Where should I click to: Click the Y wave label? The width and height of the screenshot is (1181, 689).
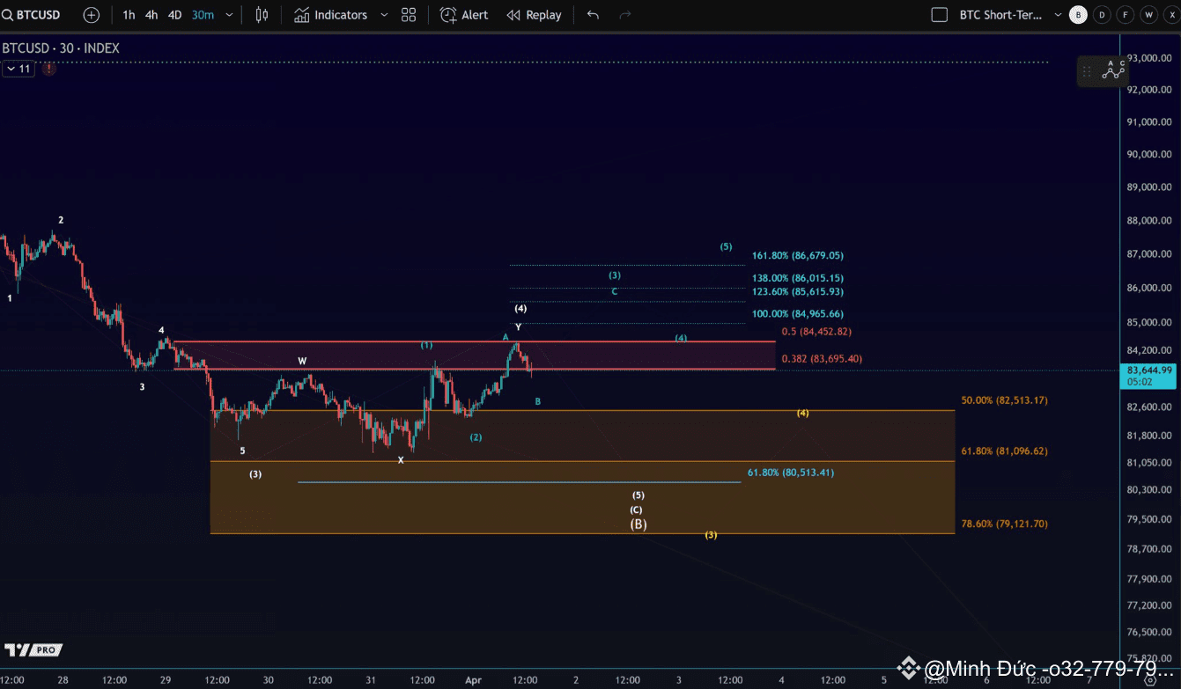[519, 327]
